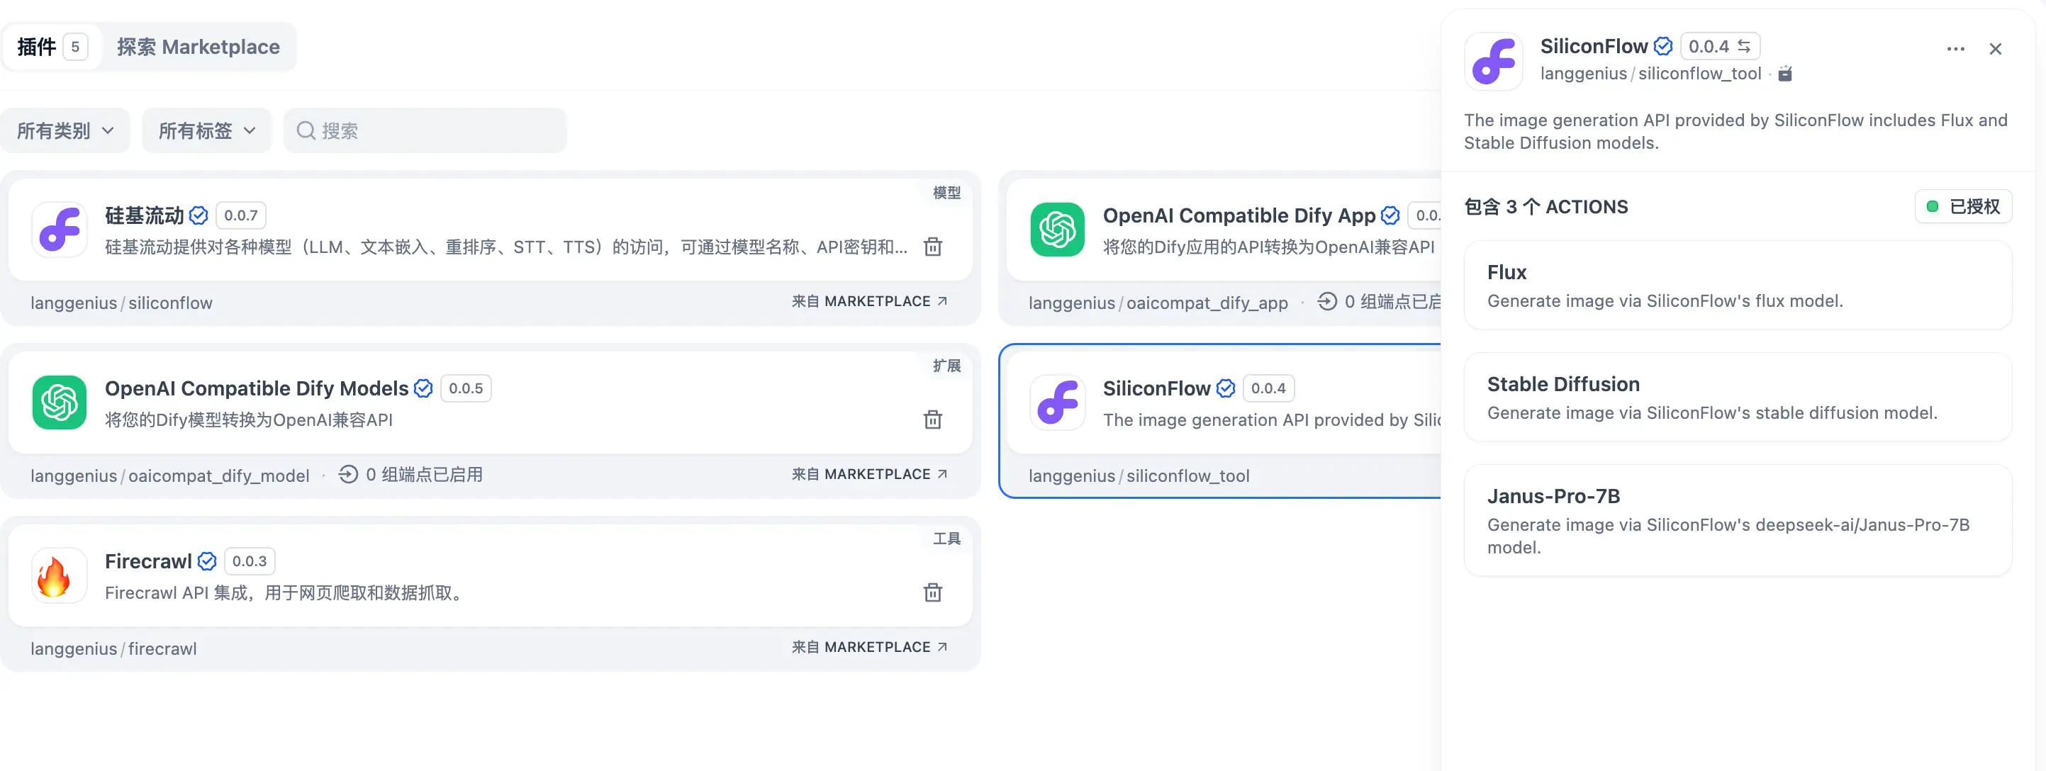Open 来自 MARKETPLACE link for oaicompat_dify_model
The image size is (2046, 771).
point(870,475)
